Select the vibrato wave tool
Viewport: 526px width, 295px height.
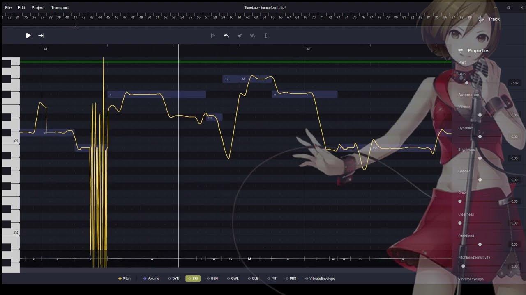253,36
